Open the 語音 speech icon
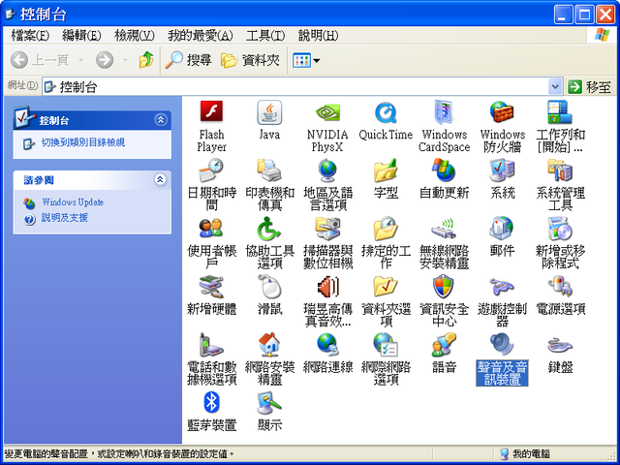Viewport: 620px width, 465px height. (x=444, y=345)
